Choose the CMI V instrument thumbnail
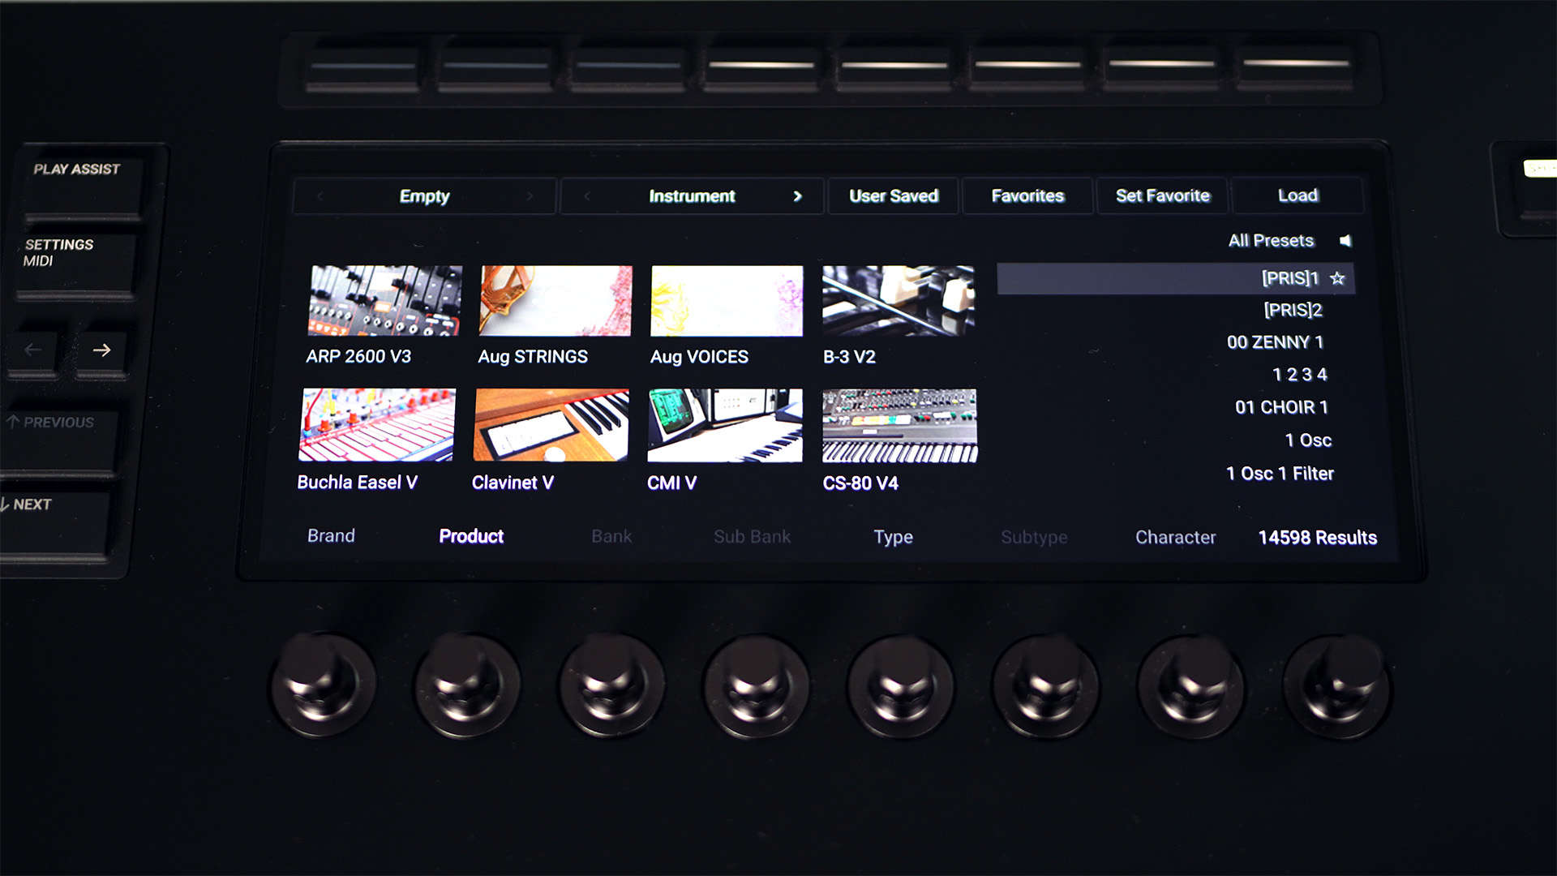1557x876 pixels. click(725, 425)
